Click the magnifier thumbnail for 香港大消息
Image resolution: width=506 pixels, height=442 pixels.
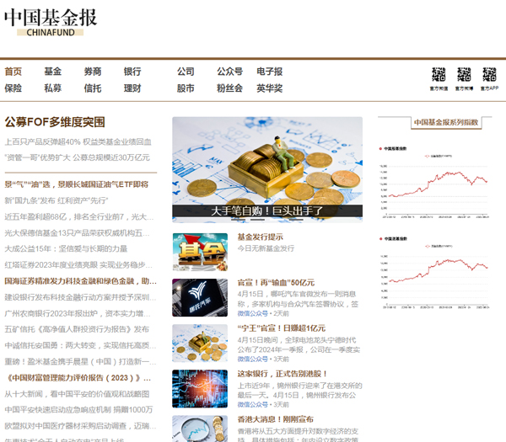coord(200,429)
